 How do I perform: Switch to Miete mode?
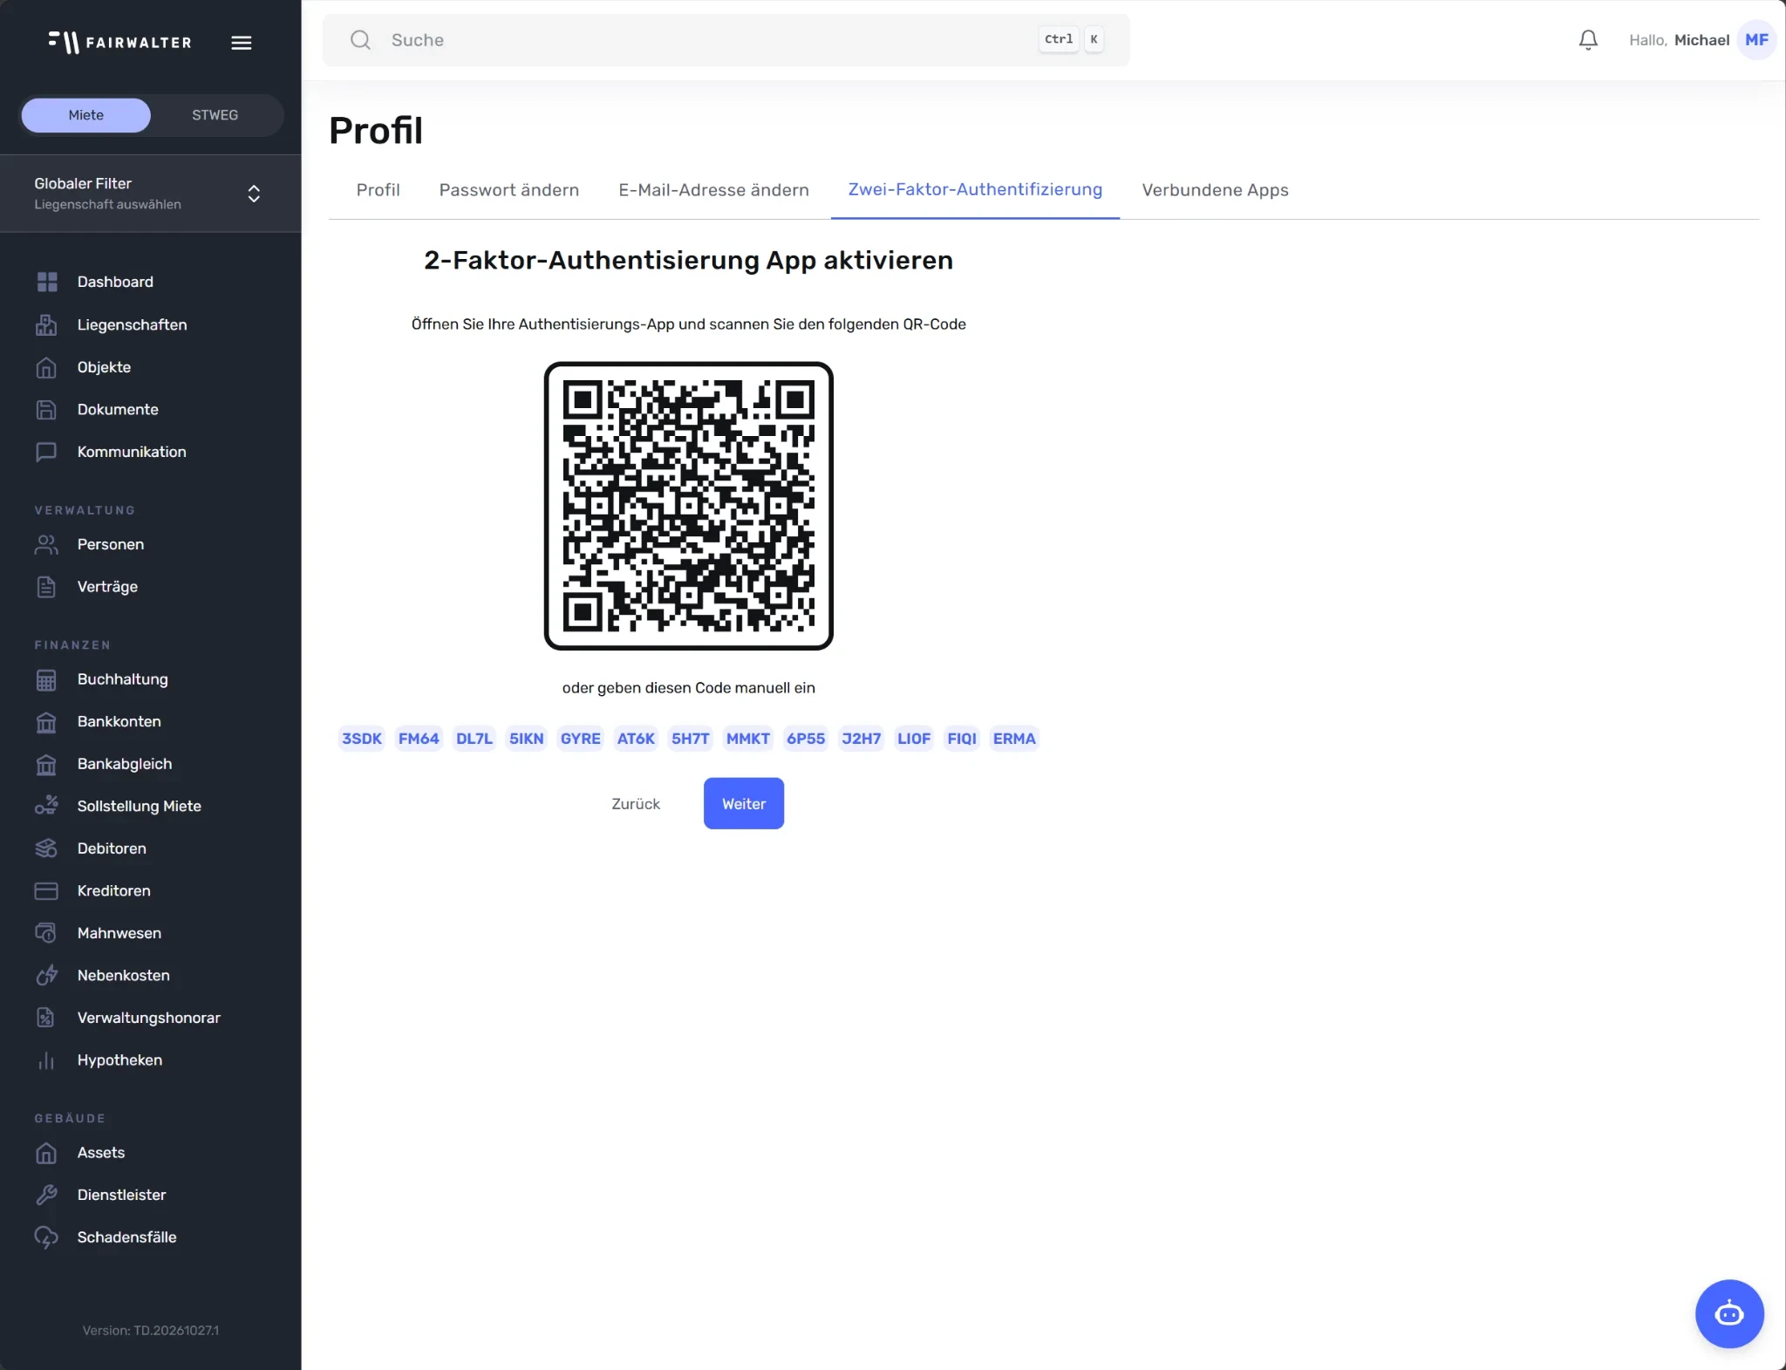[x=86, y=115]
